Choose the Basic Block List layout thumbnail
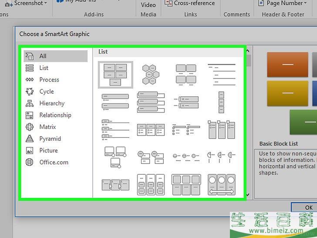Viewport: 317px width, 238px height. [115, 75]
